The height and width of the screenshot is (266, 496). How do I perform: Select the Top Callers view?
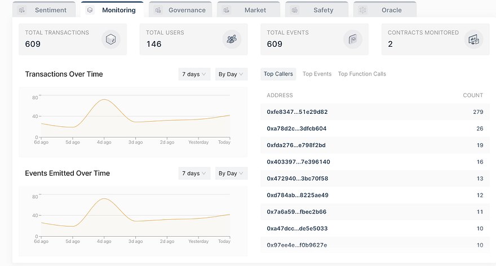[278, 74]
